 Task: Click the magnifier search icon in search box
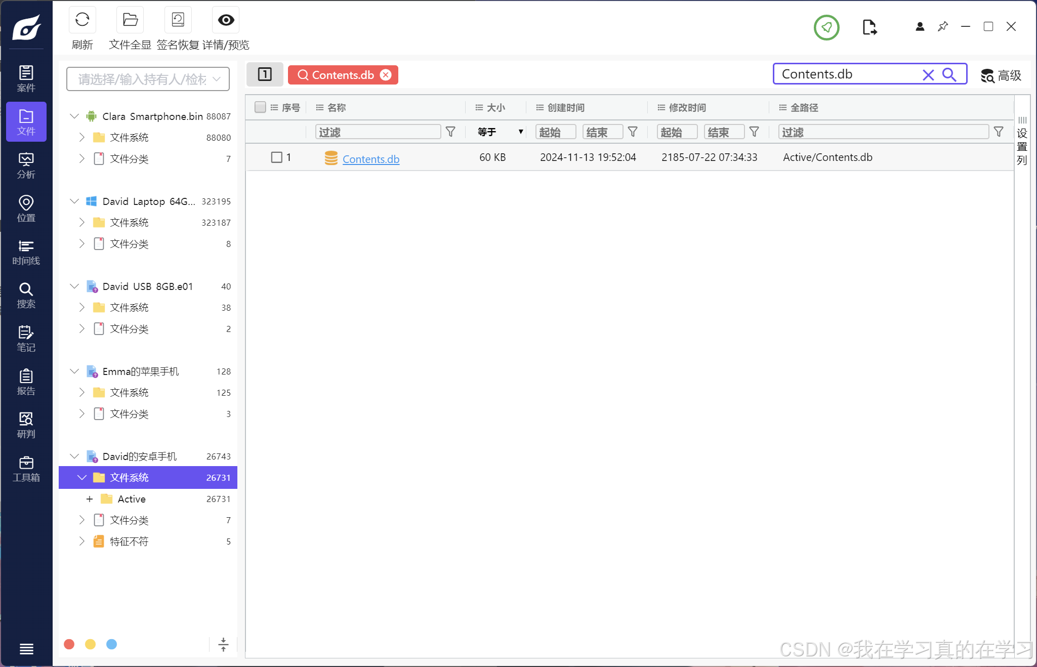pos(949,75)
